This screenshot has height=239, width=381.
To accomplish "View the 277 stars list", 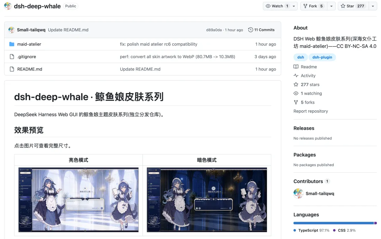I will (310, 85).
